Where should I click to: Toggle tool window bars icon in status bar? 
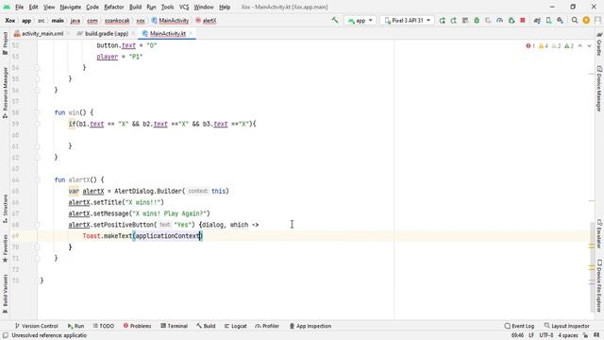click(6, 335)
